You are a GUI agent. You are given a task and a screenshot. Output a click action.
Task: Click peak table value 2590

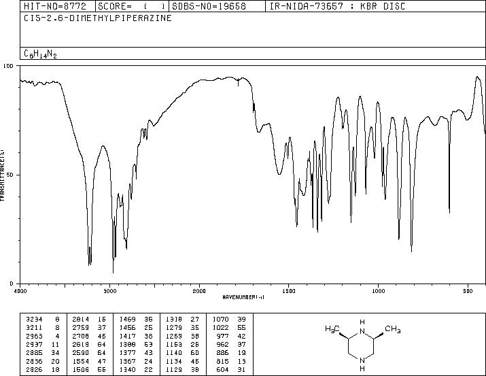pos(81,353)
